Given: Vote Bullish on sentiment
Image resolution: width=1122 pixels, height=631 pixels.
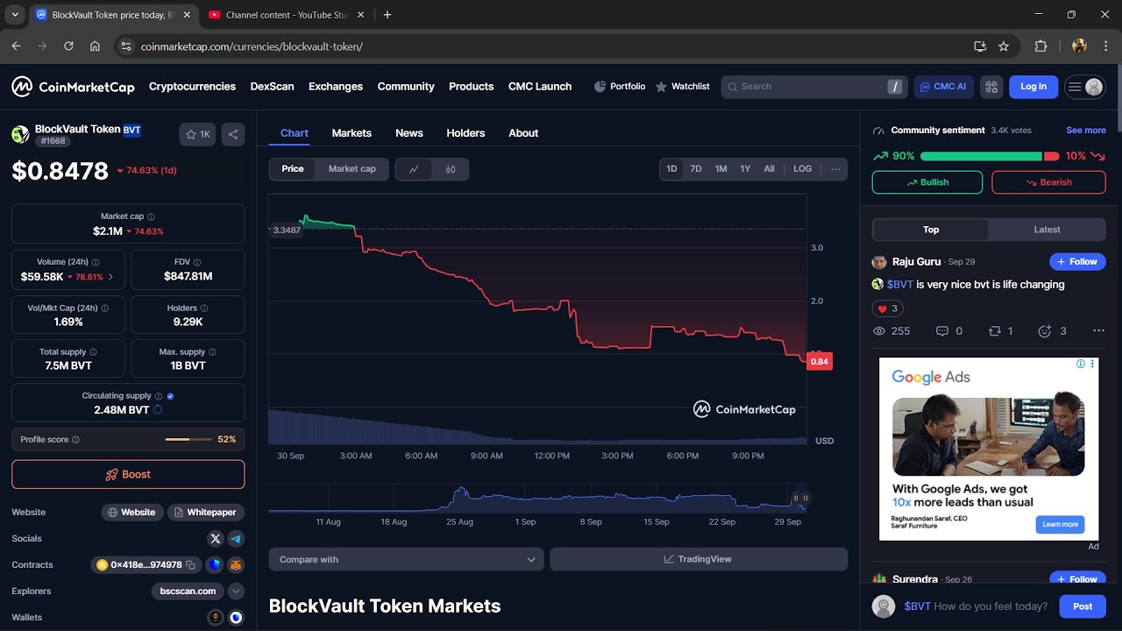Looking at the screenshot, I should pyautogui.click(x=927, y=182).
